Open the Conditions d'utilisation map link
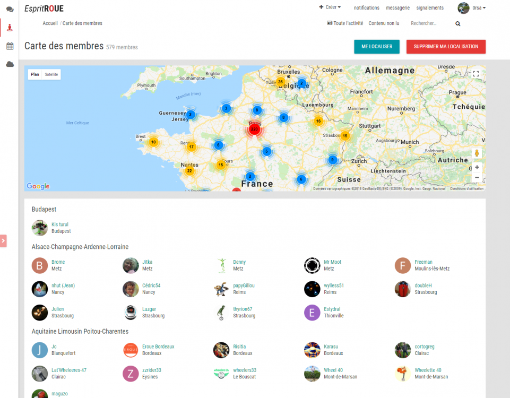This screenshot has width=510, height=398. [x=466, y=188]
